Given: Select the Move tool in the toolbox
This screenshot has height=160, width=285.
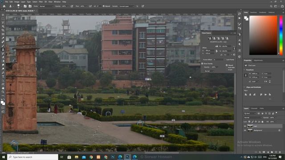Looking at the screenshot, I should (x=3, y=15).
